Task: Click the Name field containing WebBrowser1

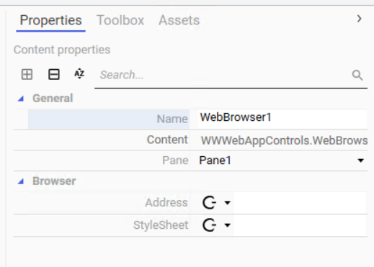Action: [x=282, y=117]
